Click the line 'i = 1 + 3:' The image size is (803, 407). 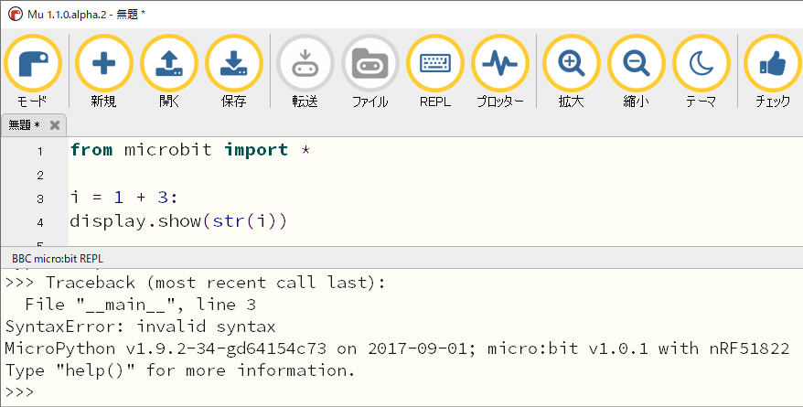pyautogui.click(x=124, y=198)
